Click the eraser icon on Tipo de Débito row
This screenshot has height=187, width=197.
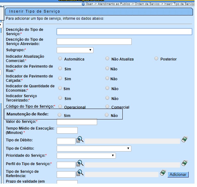[184, 139]
